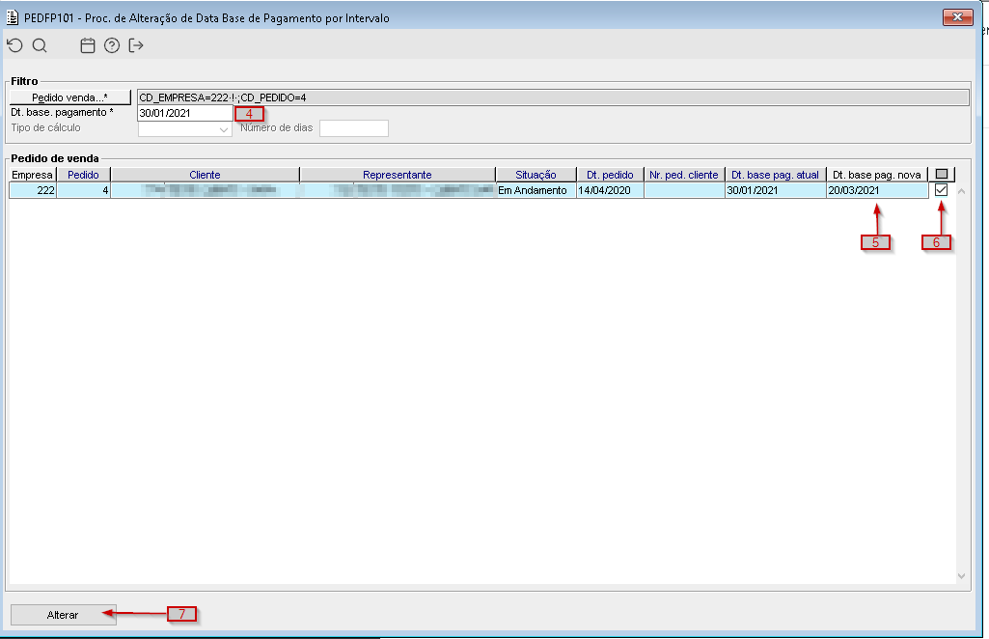Image resolution: width=989 pixels, height=639 pixels.
Task: Click the Situação column header
Action: 536,175
